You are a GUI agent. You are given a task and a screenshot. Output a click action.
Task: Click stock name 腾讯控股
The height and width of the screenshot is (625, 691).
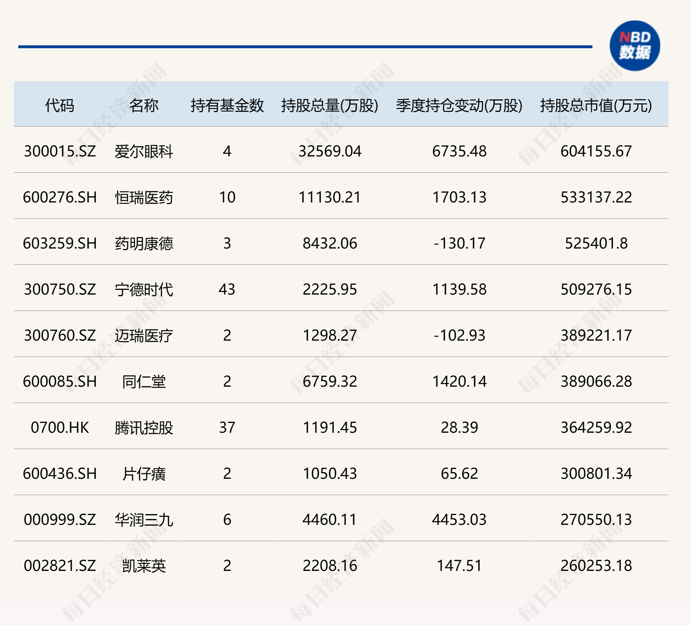click(144, 428)
